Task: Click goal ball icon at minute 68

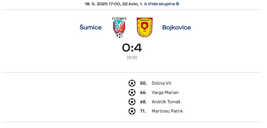Action: (x=132, y=102)
